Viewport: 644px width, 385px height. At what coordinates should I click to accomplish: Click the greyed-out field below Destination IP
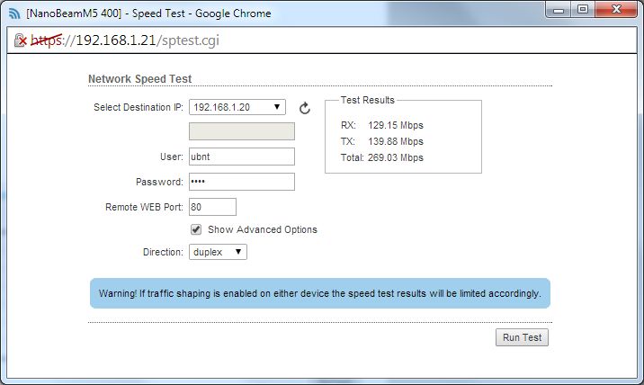tap(241, 131)
